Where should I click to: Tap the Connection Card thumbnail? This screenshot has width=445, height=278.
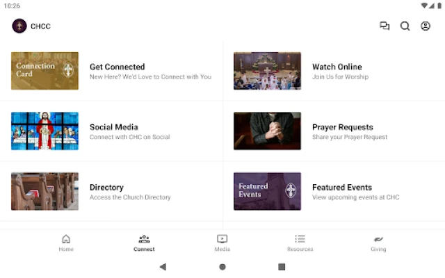coord(44,71)
